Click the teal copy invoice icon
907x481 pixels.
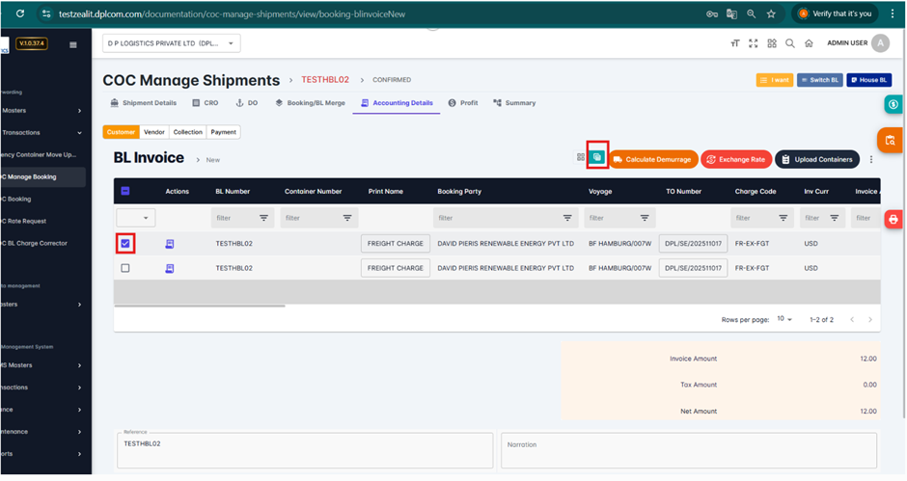tap(597, 157)
